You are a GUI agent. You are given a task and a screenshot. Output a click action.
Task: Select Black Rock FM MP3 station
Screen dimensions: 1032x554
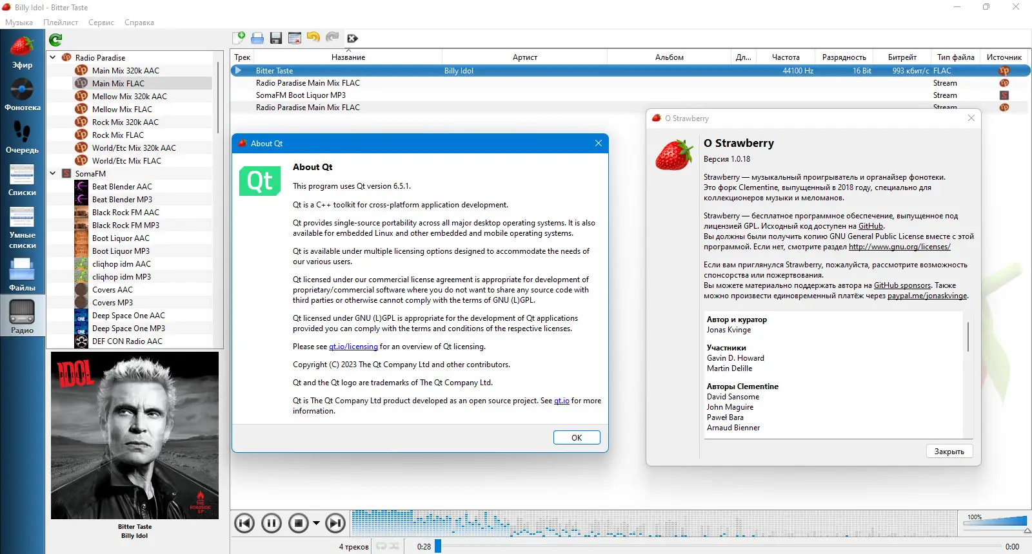coord(125,225)
